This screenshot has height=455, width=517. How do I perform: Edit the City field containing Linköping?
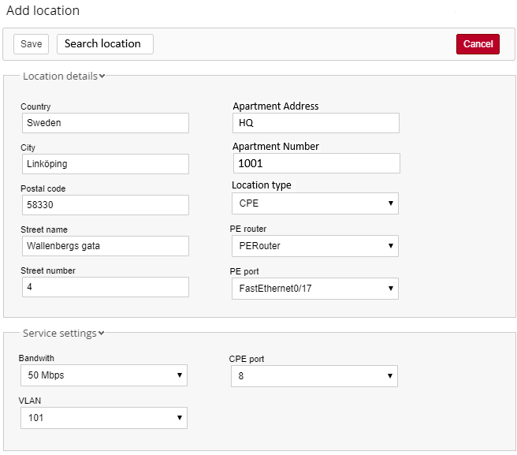click(x=106, y=164)
